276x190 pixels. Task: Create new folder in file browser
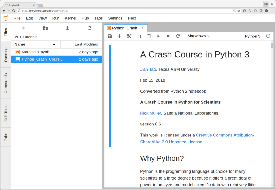(x=45, y=28)
